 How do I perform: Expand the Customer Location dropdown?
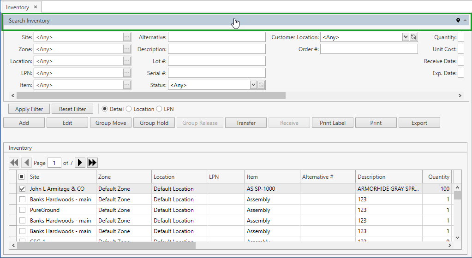(x=406, y=37)
